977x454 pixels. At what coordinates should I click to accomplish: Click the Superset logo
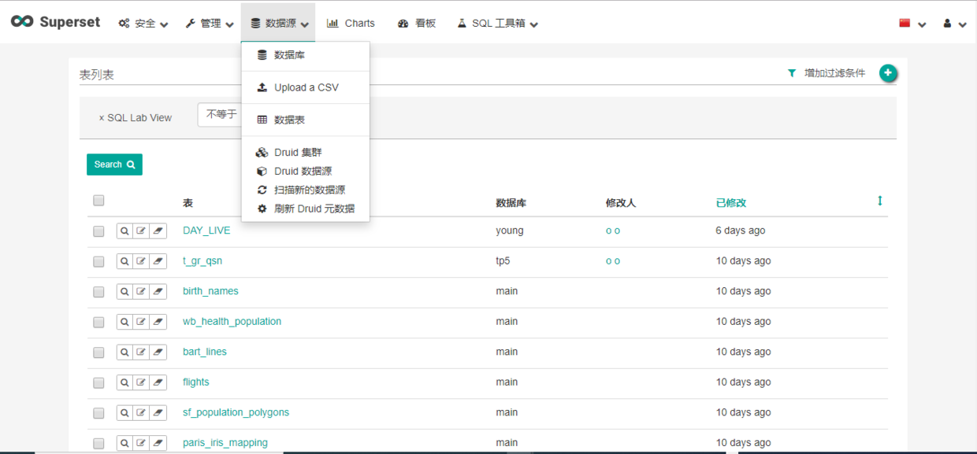click(56, 22)
